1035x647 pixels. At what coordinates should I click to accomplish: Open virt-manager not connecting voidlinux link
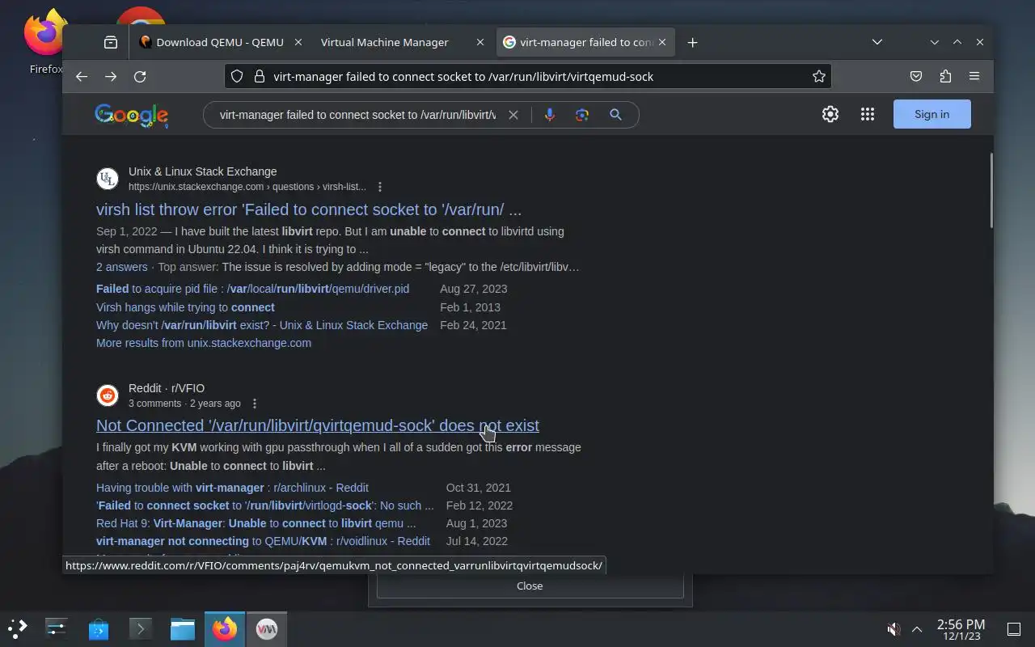point(263,541)
